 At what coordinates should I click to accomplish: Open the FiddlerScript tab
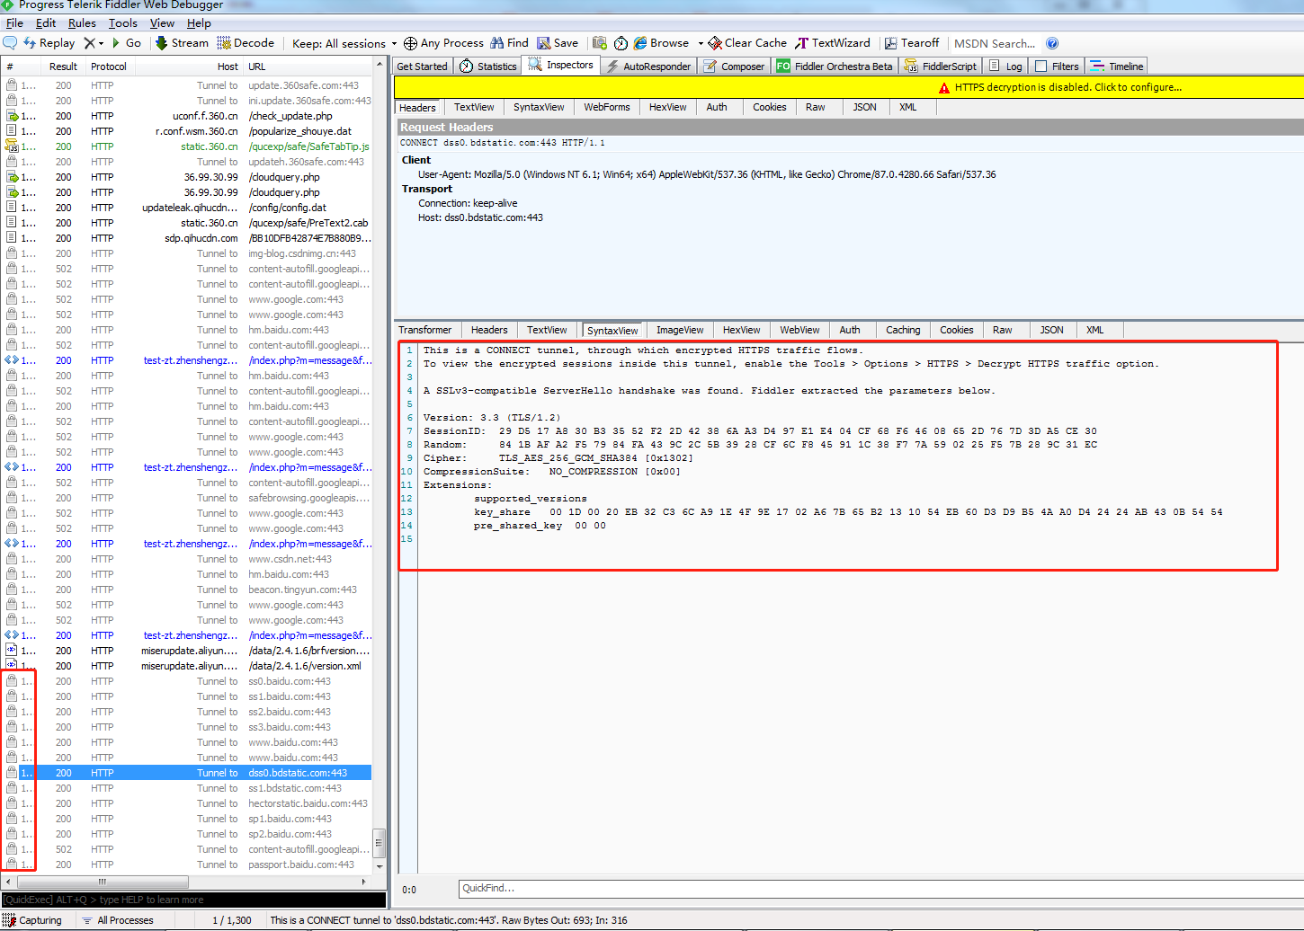(941, 66)
